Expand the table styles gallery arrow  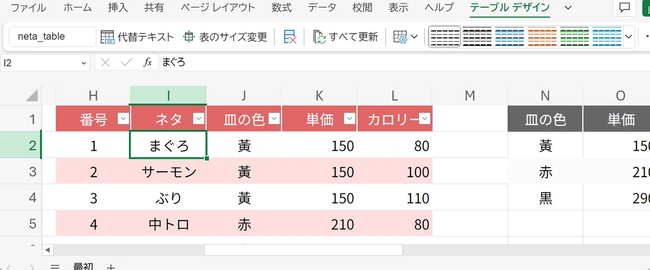tap(629, 37)
